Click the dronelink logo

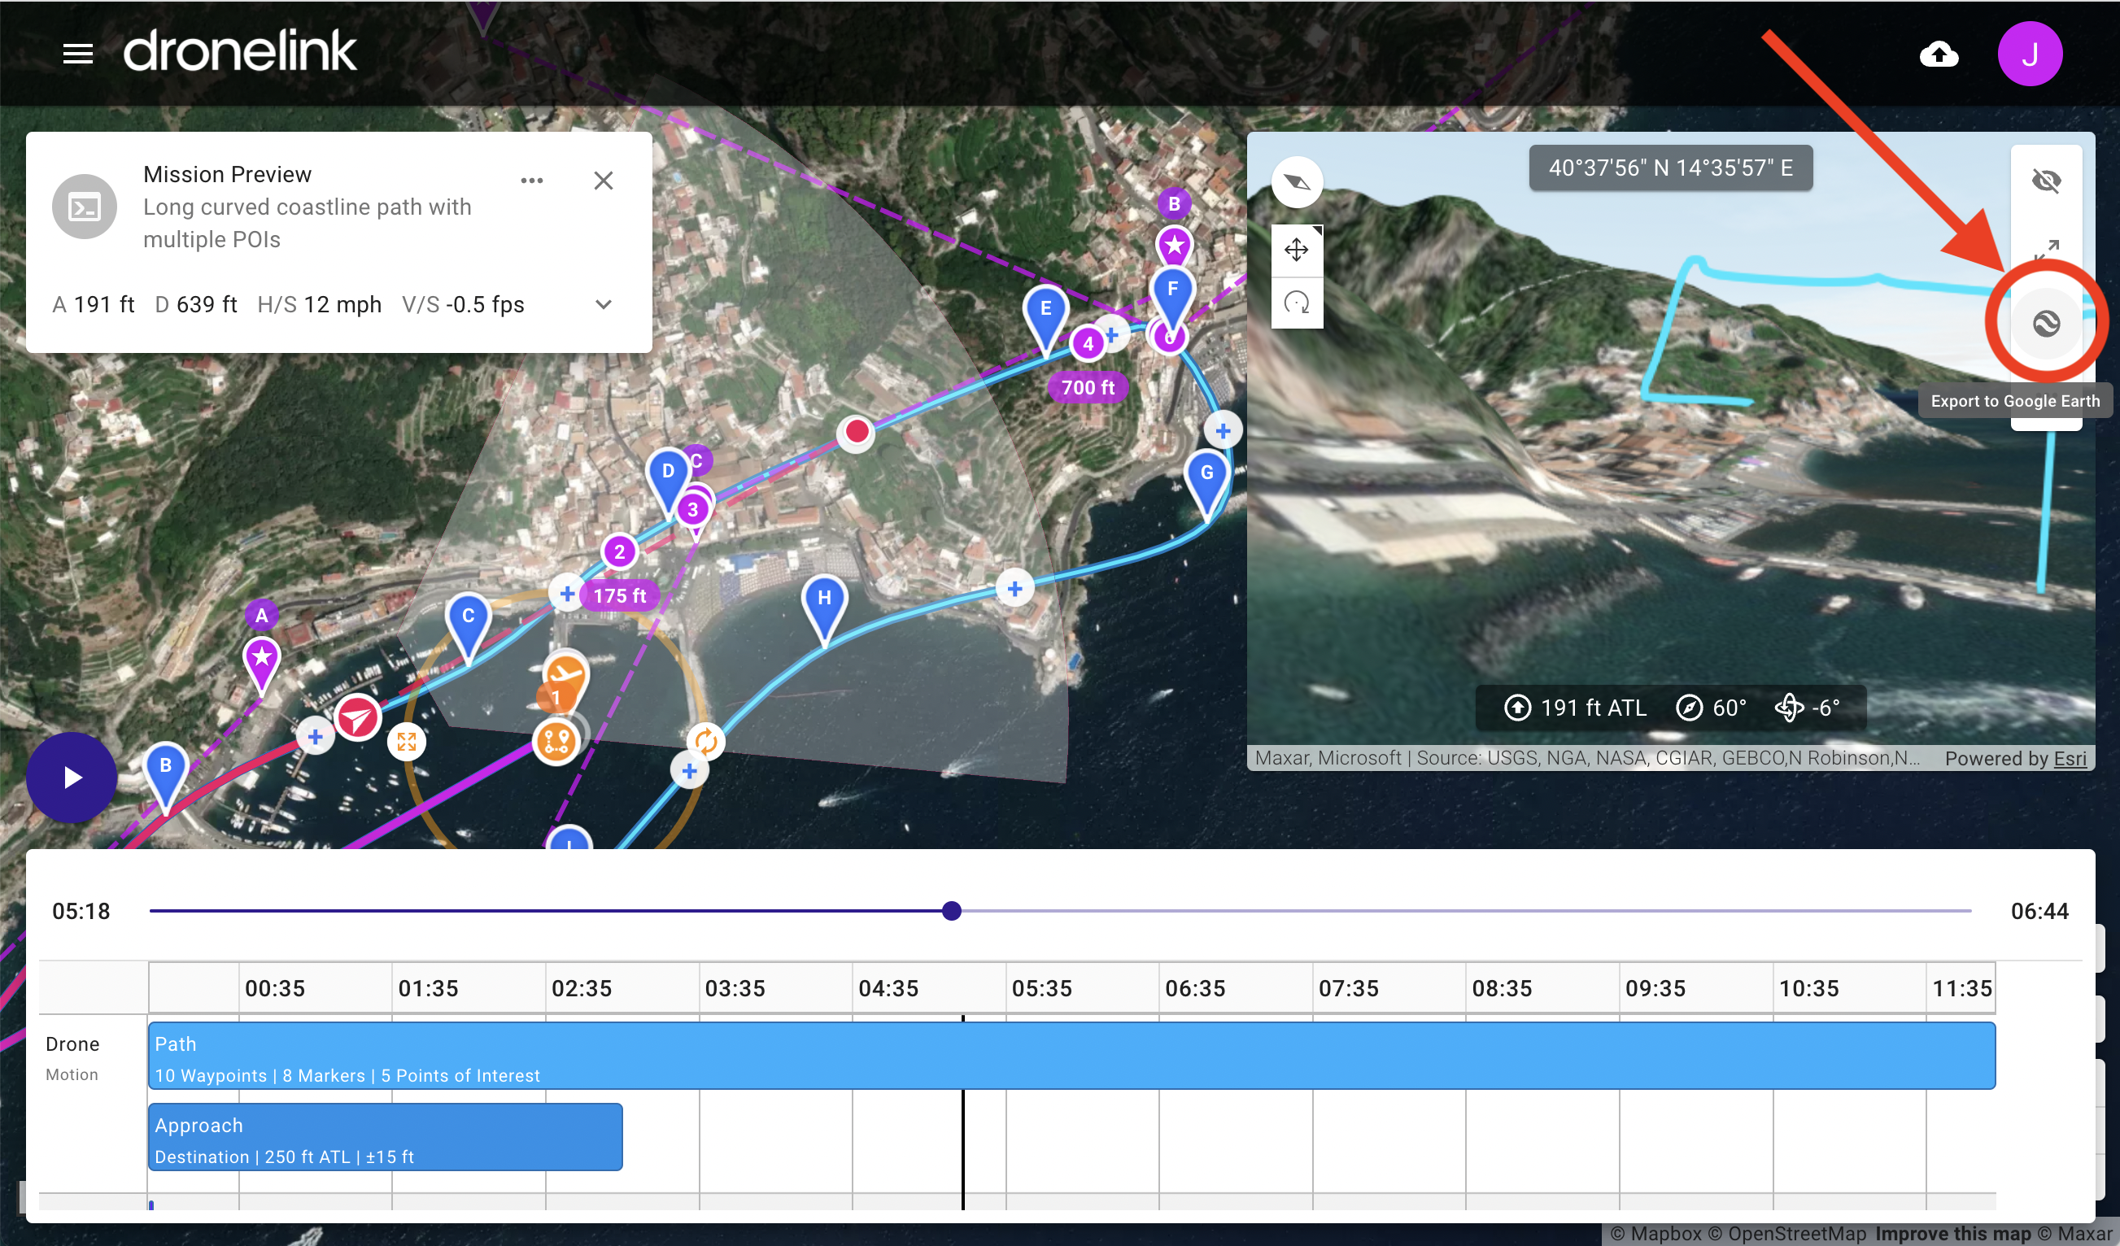pos(240,50)
